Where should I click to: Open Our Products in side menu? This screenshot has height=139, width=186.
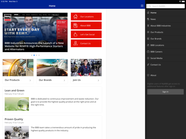coord(165,32)
